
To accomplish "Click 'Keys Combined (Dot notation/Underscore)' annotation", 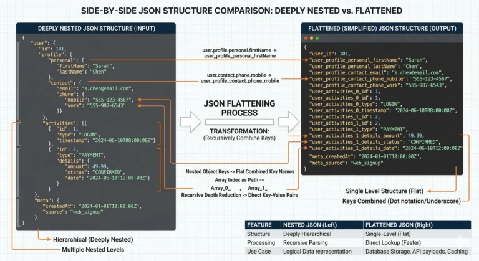I will (402, 201).
